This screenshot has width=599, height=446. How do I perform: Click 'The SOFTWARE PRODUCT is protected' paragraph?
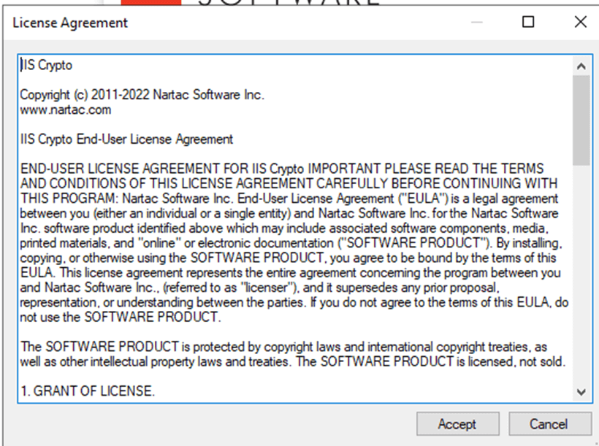tap(293, 354)
